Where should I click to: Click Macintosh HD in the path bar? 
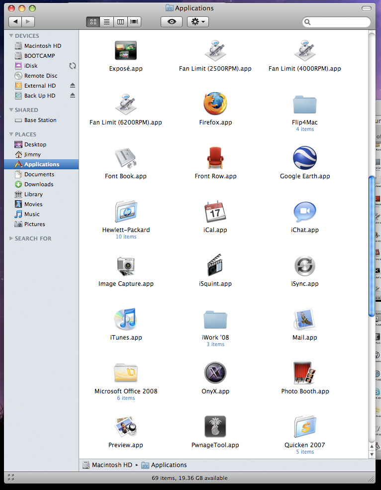(x=107, y=465)
